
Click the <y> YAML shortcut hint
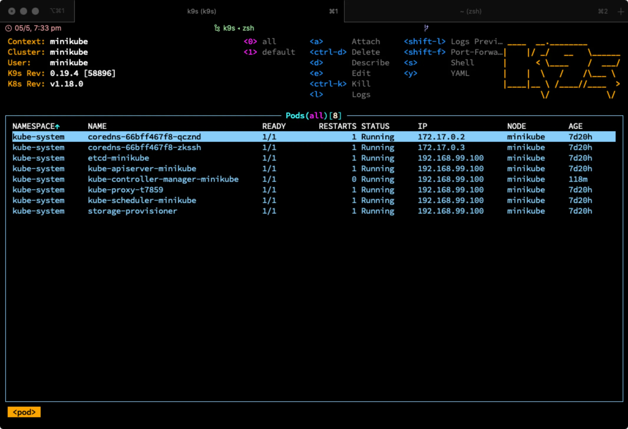(x=437, y=73)
